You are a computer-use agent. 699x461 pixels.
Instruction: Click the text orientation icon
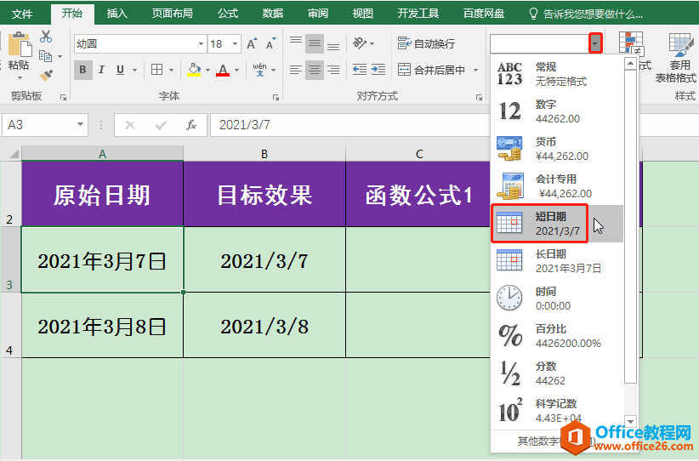click(x=360, y=43)
